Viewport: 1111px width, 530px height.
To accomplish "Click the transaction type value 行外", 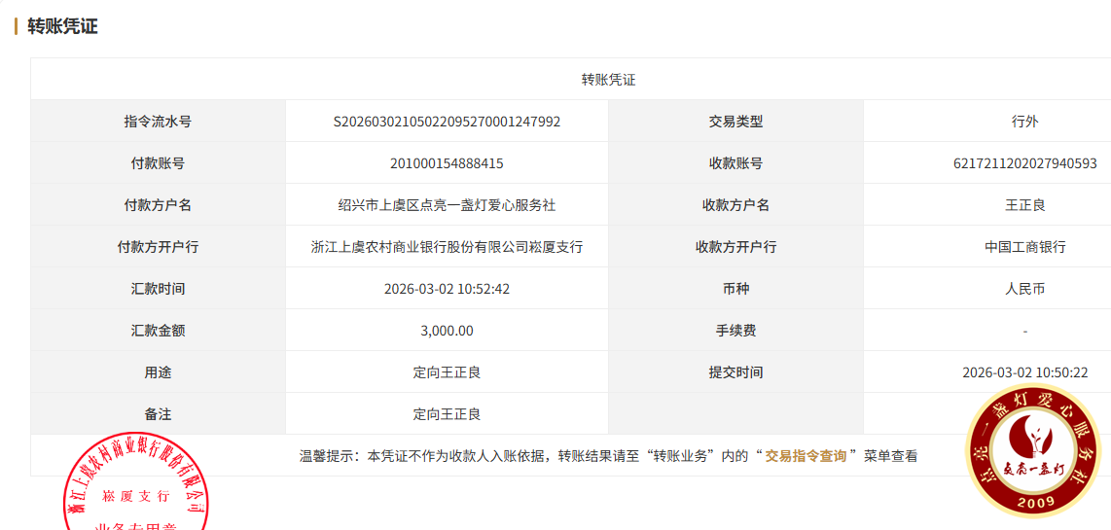I will [x=1024, y=122].
